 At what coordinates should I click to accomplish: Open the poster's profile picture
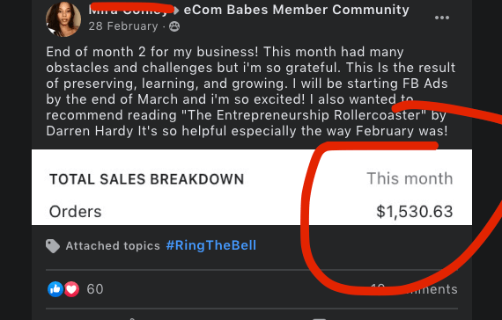(x=63, y=18)
